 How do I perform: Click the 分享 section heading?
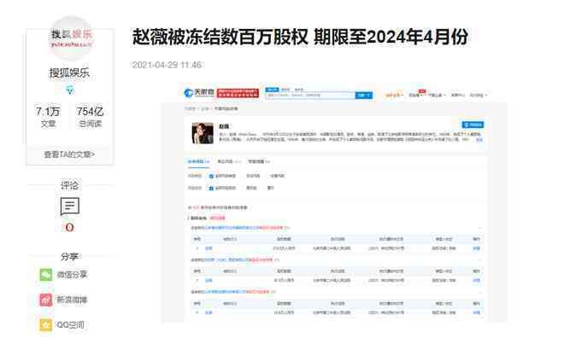(69, 257)
